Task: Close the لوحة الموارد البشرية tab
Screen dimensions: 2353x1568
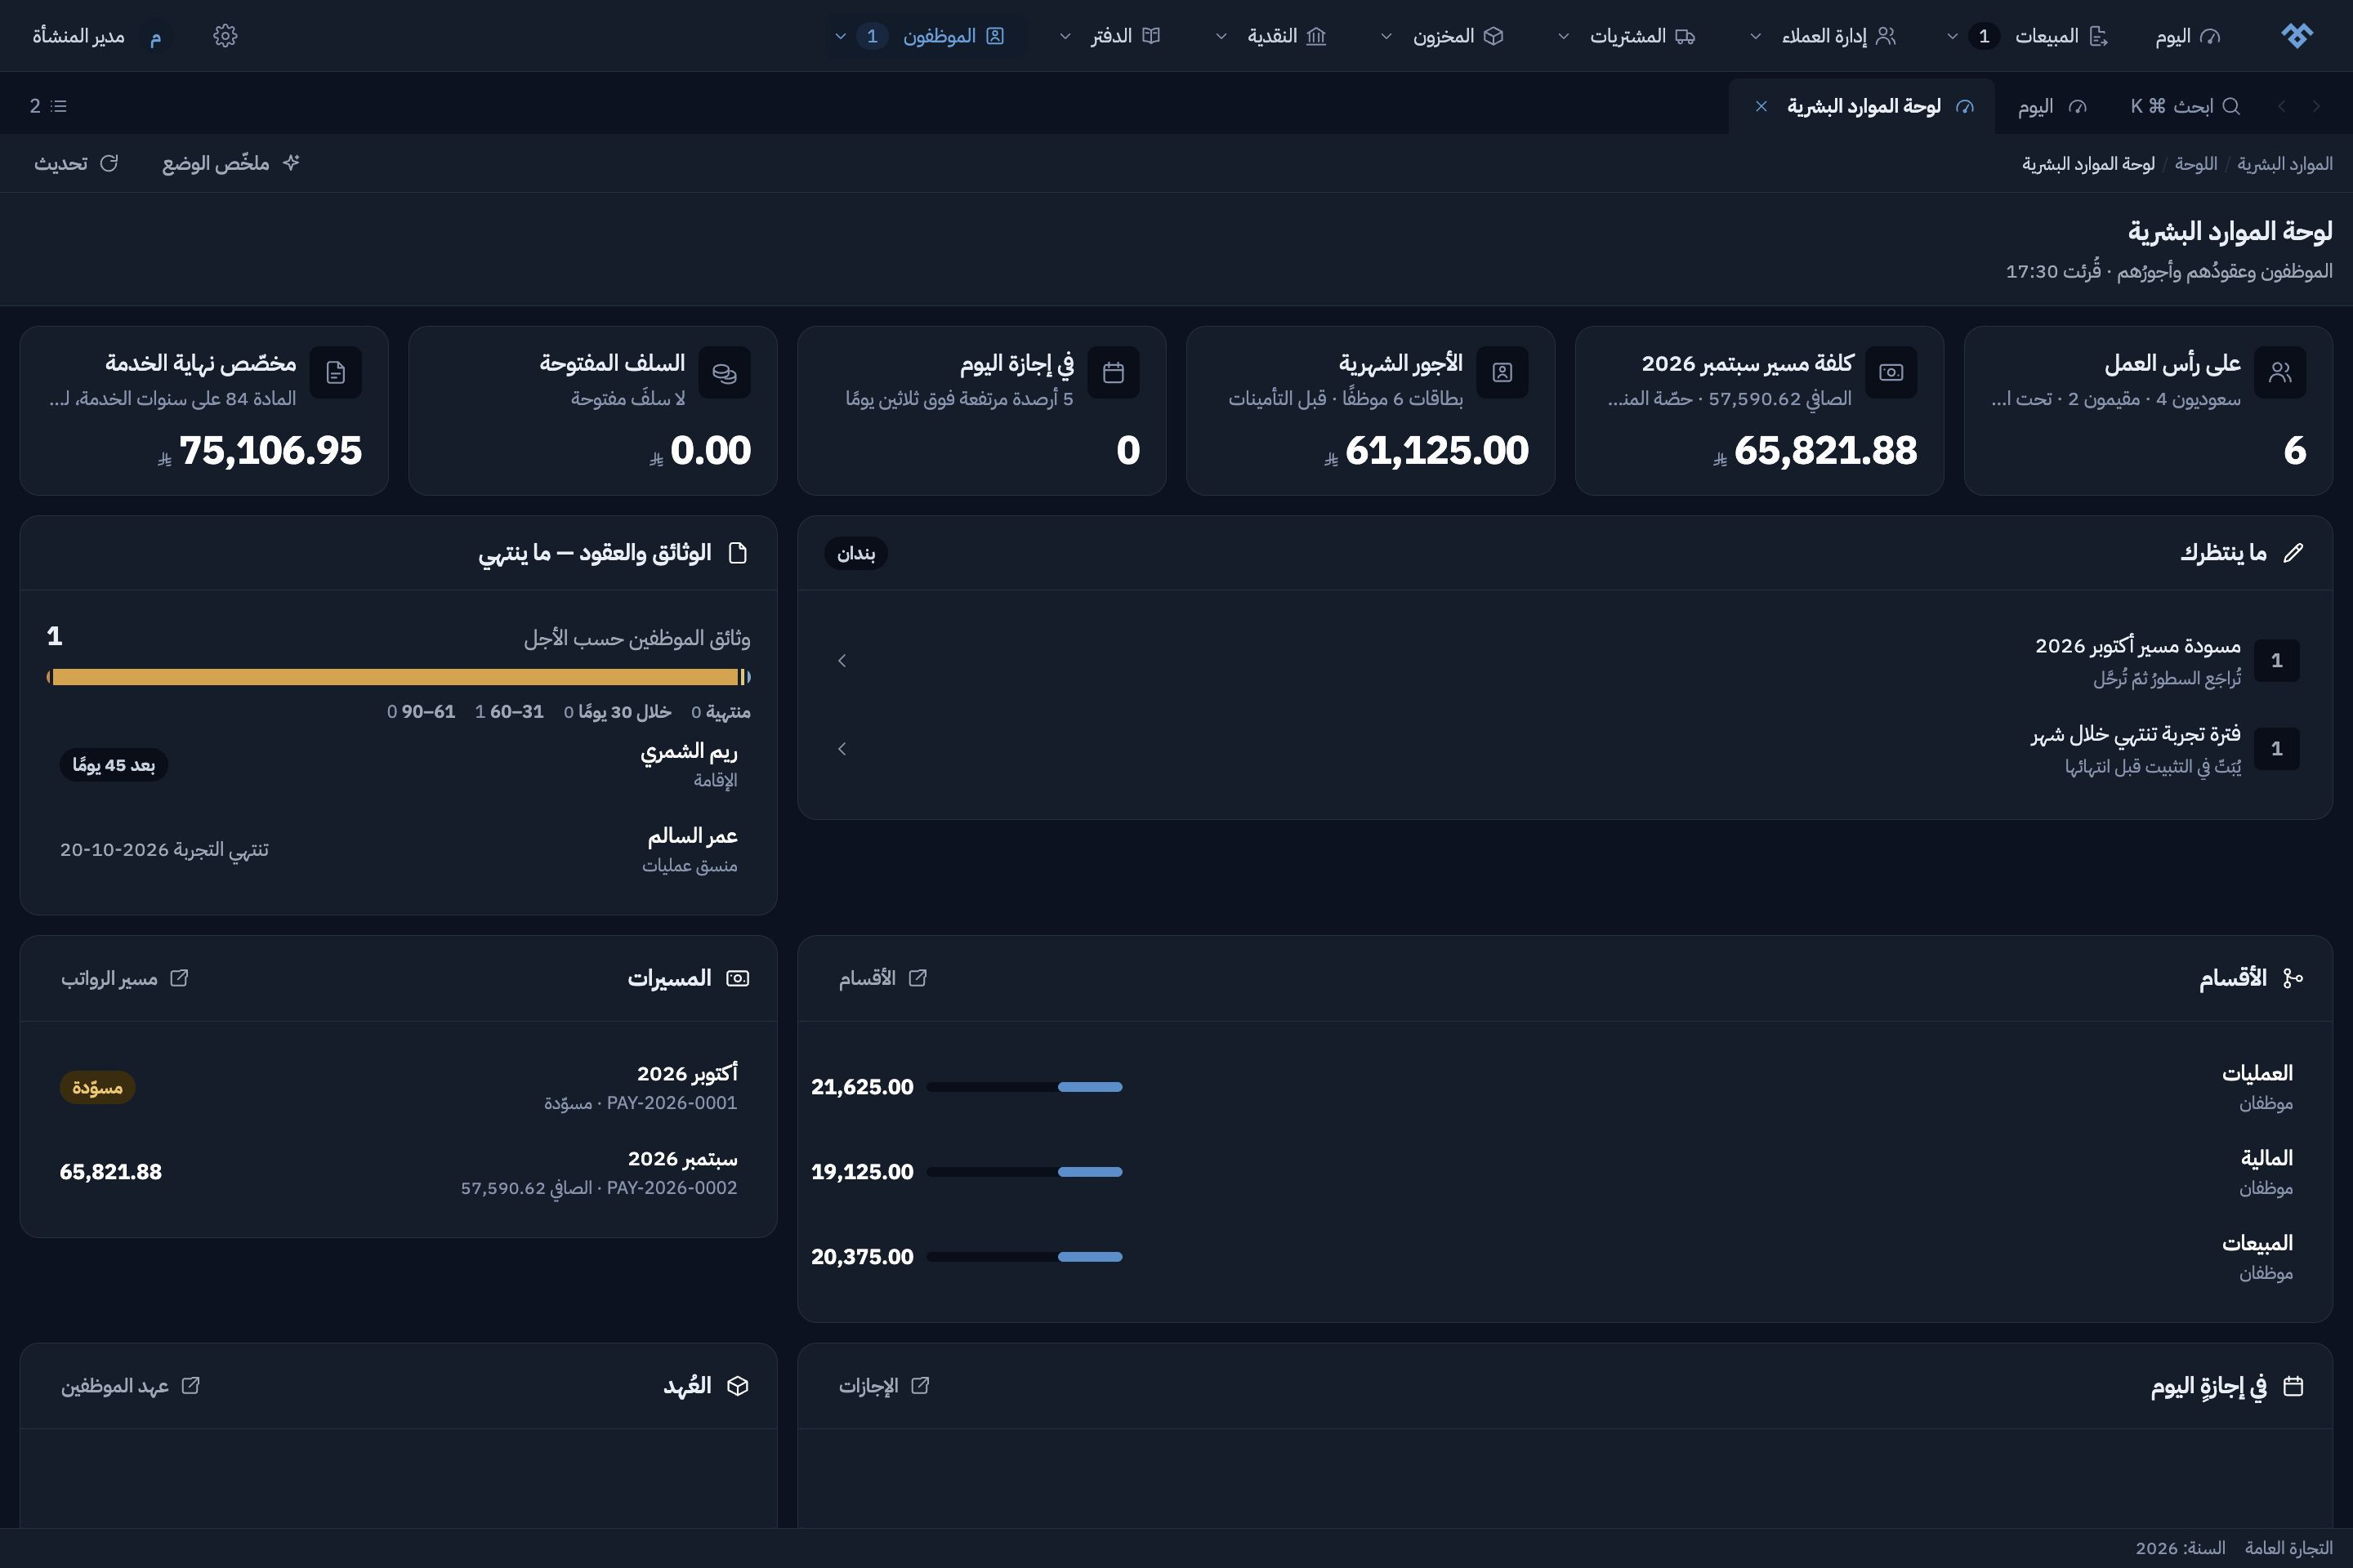Action: (1761, 106)
